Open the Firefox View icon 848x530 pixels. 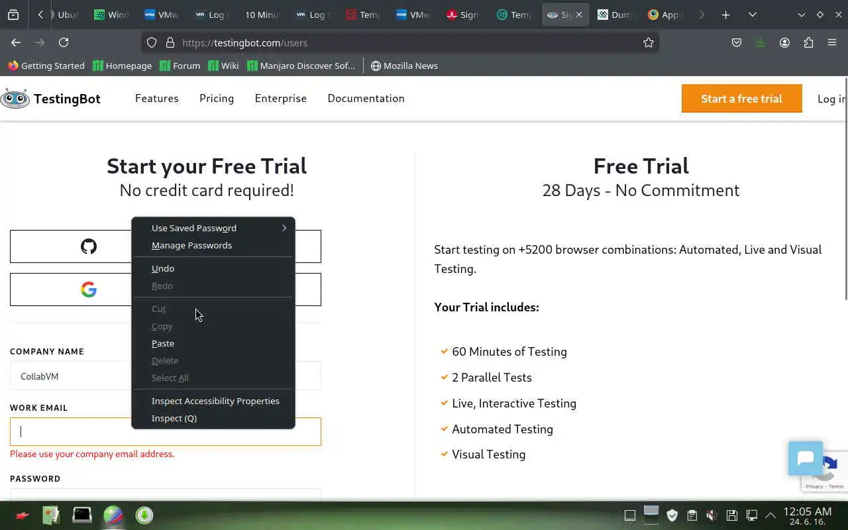coord(13,15)
